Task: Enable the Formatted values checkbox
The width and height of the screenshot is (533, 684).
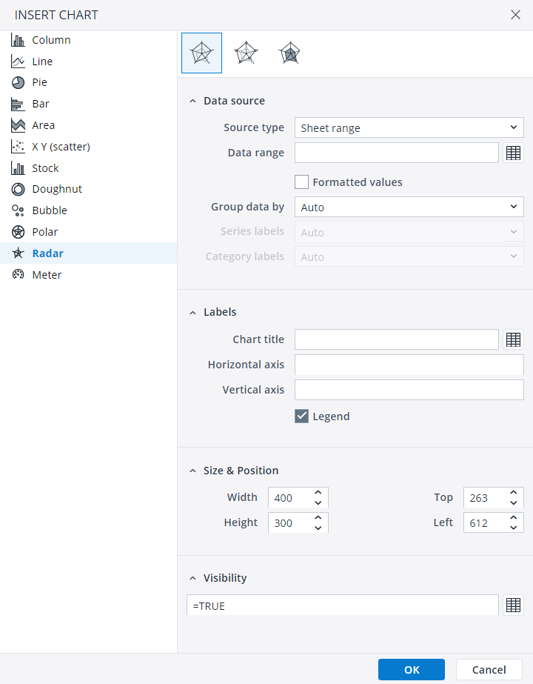Action: coord(301,182)
